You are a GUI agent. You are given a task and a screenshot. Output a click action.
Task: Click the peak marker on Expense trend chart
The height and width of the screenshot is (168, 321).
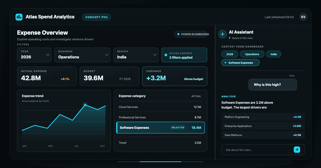(x=85, y=105)
